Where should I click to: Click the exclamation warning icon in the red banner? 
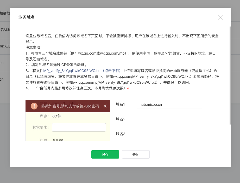pyautogui.click(x=34, y=106)
